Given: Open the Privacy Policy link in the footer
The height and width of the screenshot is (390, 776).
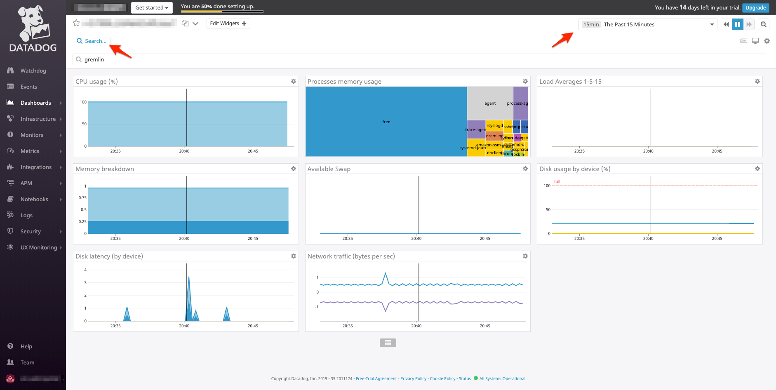Looking at the screenshot, I should tap(413, 378).
